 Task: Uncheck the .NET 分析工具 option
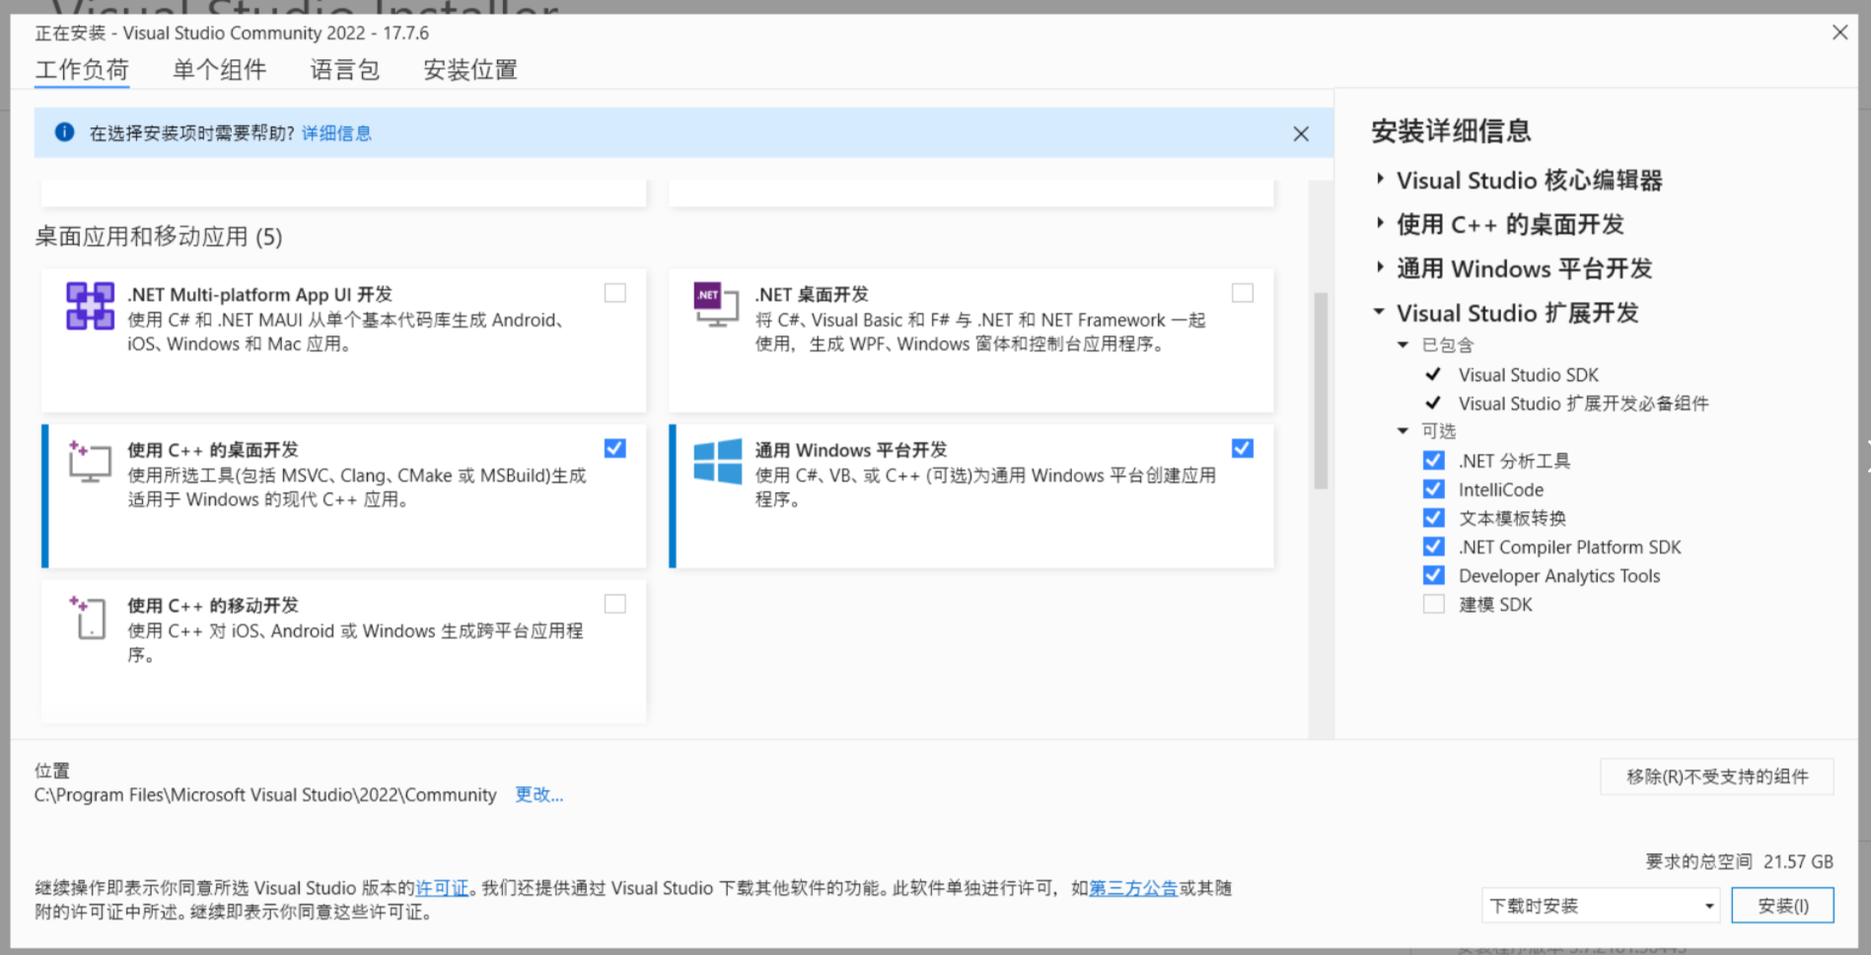coord(1433,461)
